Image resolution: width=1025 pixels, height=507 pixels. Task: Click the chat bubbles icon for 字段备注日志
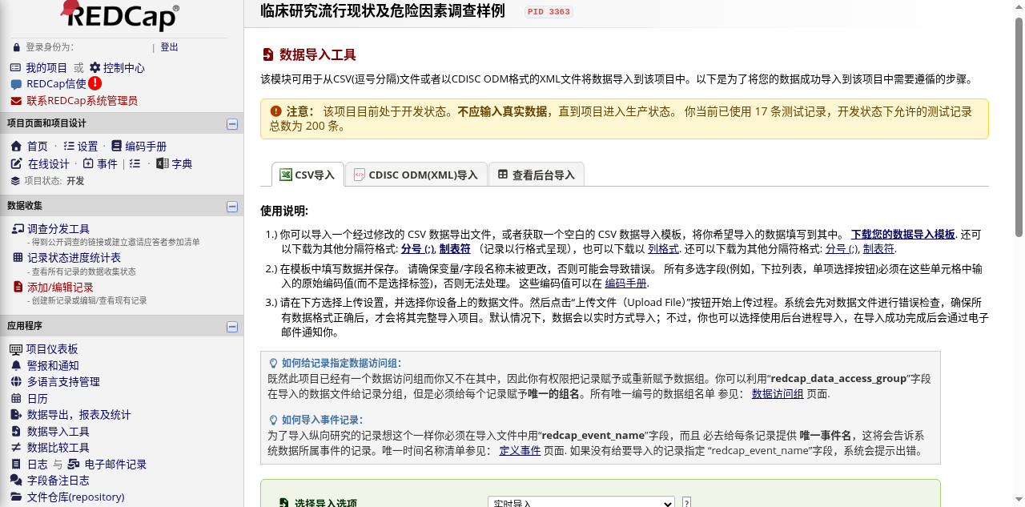16,481
